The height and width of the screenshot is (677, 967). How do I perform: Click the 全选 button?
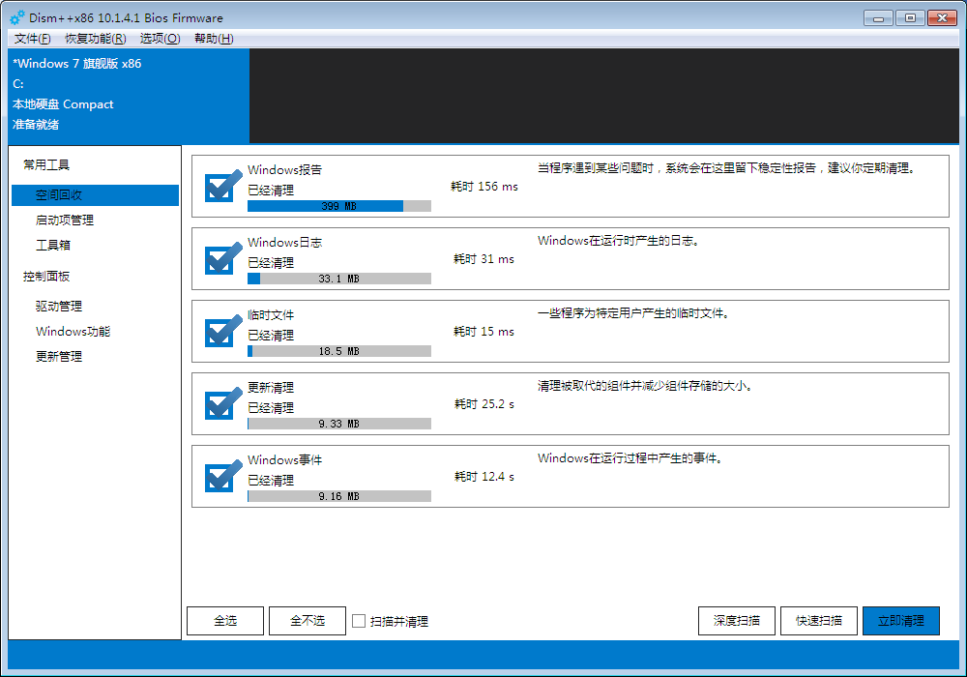point(225,621)
